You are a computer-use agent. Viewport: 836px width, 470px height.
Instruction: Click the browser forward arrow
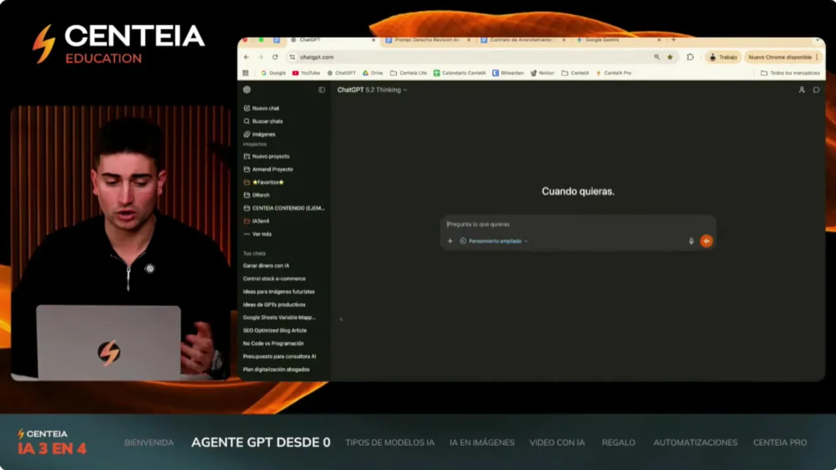coord(261,57)
